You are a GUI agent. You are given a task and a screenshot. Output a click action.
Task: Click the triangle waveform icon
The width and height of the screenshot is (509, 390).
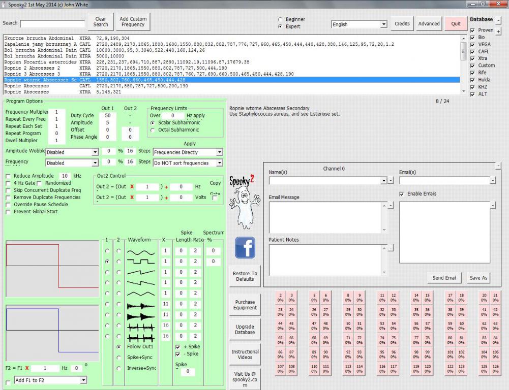pos(140,294)
